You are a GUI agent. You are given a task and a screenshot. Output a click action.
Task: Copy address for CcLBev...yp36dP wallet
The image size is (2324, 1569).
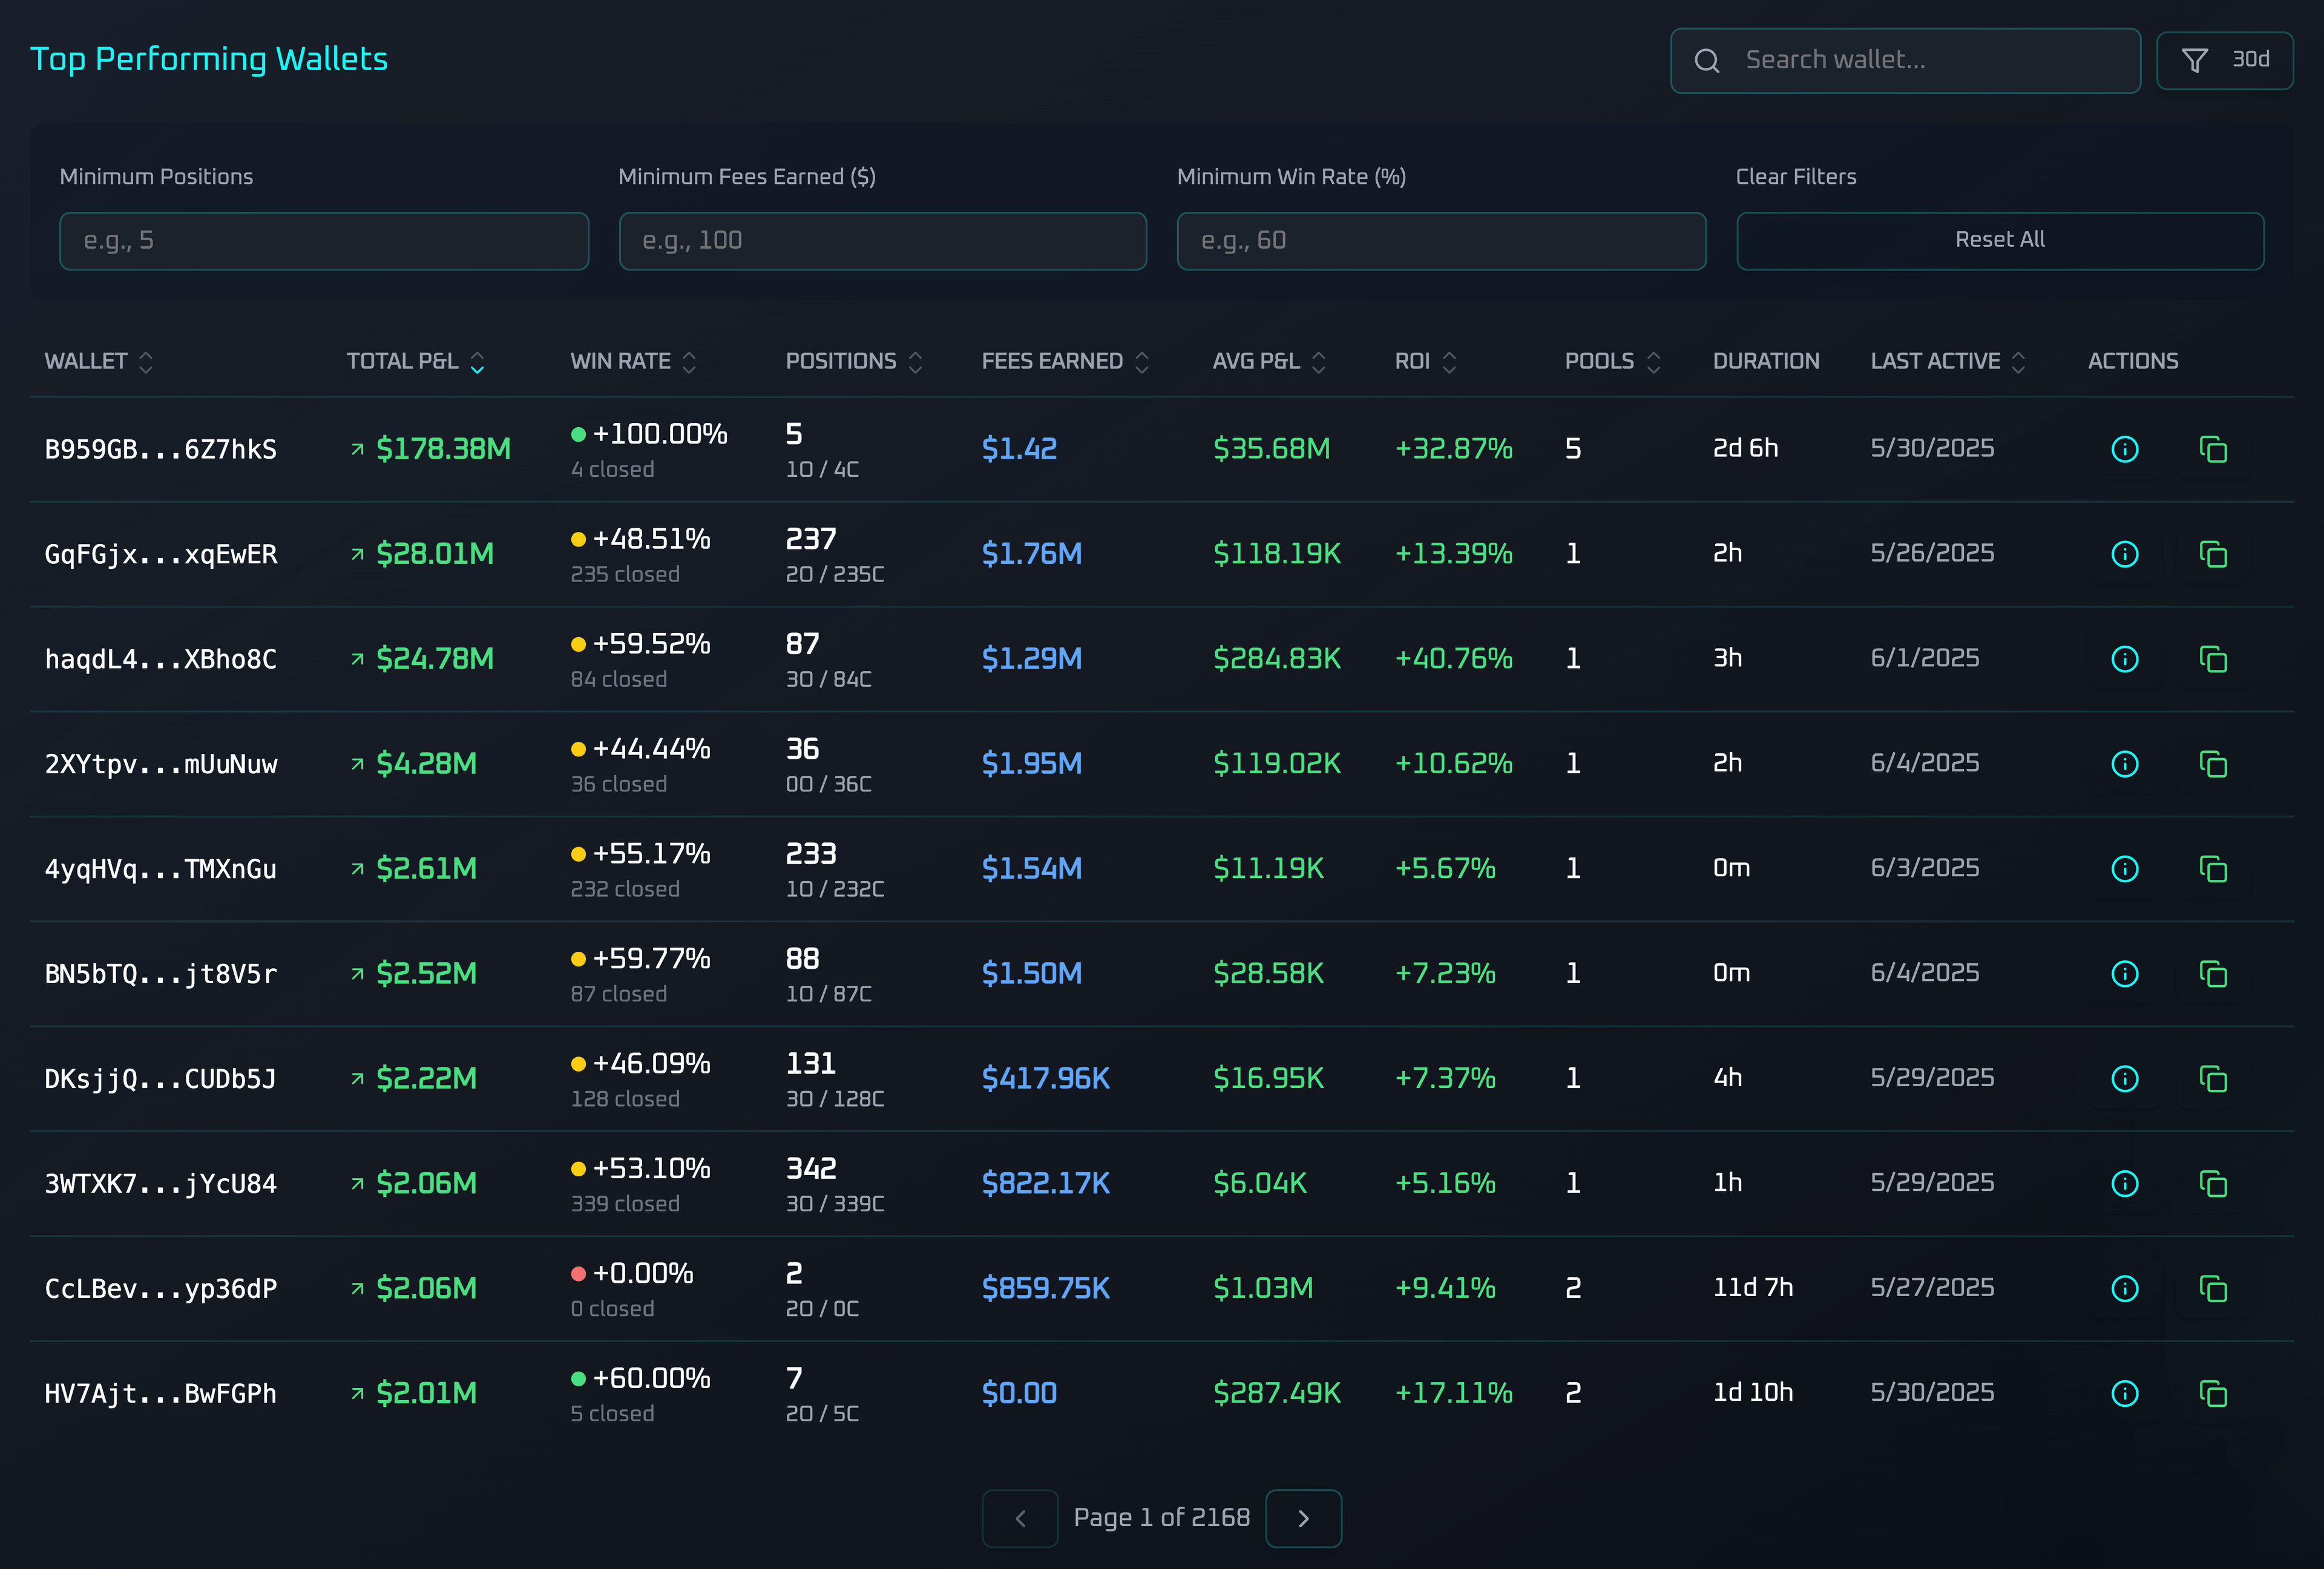[2213, 1288]
